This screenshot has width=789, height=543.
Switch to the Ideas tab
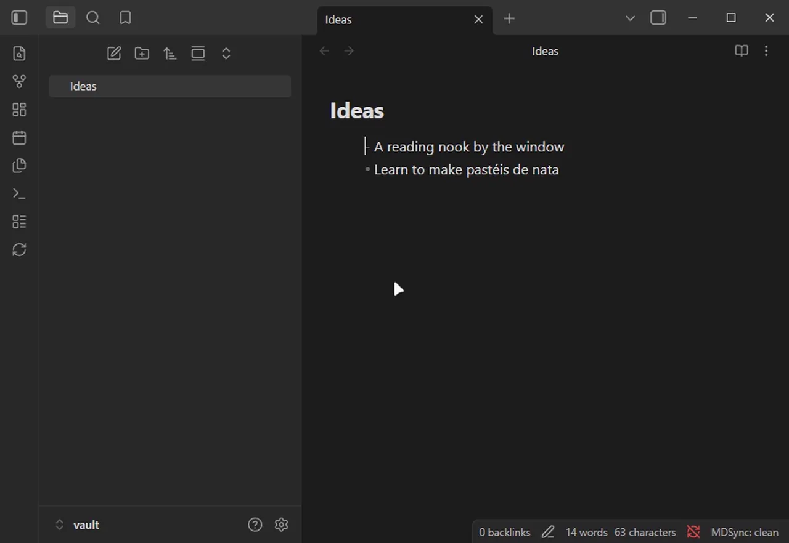pyautogui.click(x=405, y=20)
